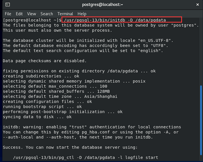
Task: Open the View menu
Action: point(31,14)
